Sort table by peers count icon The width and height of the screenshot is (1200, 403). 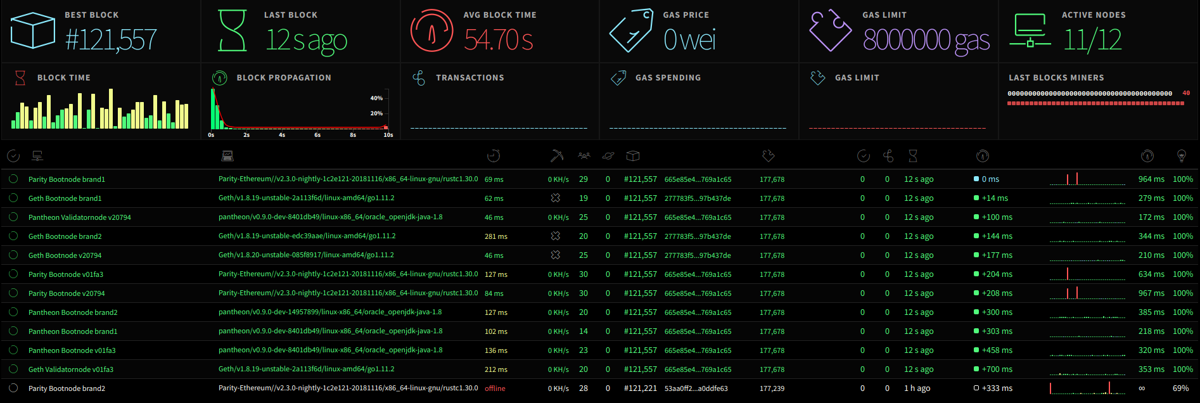pyautogui.click(x=584, y=156)
